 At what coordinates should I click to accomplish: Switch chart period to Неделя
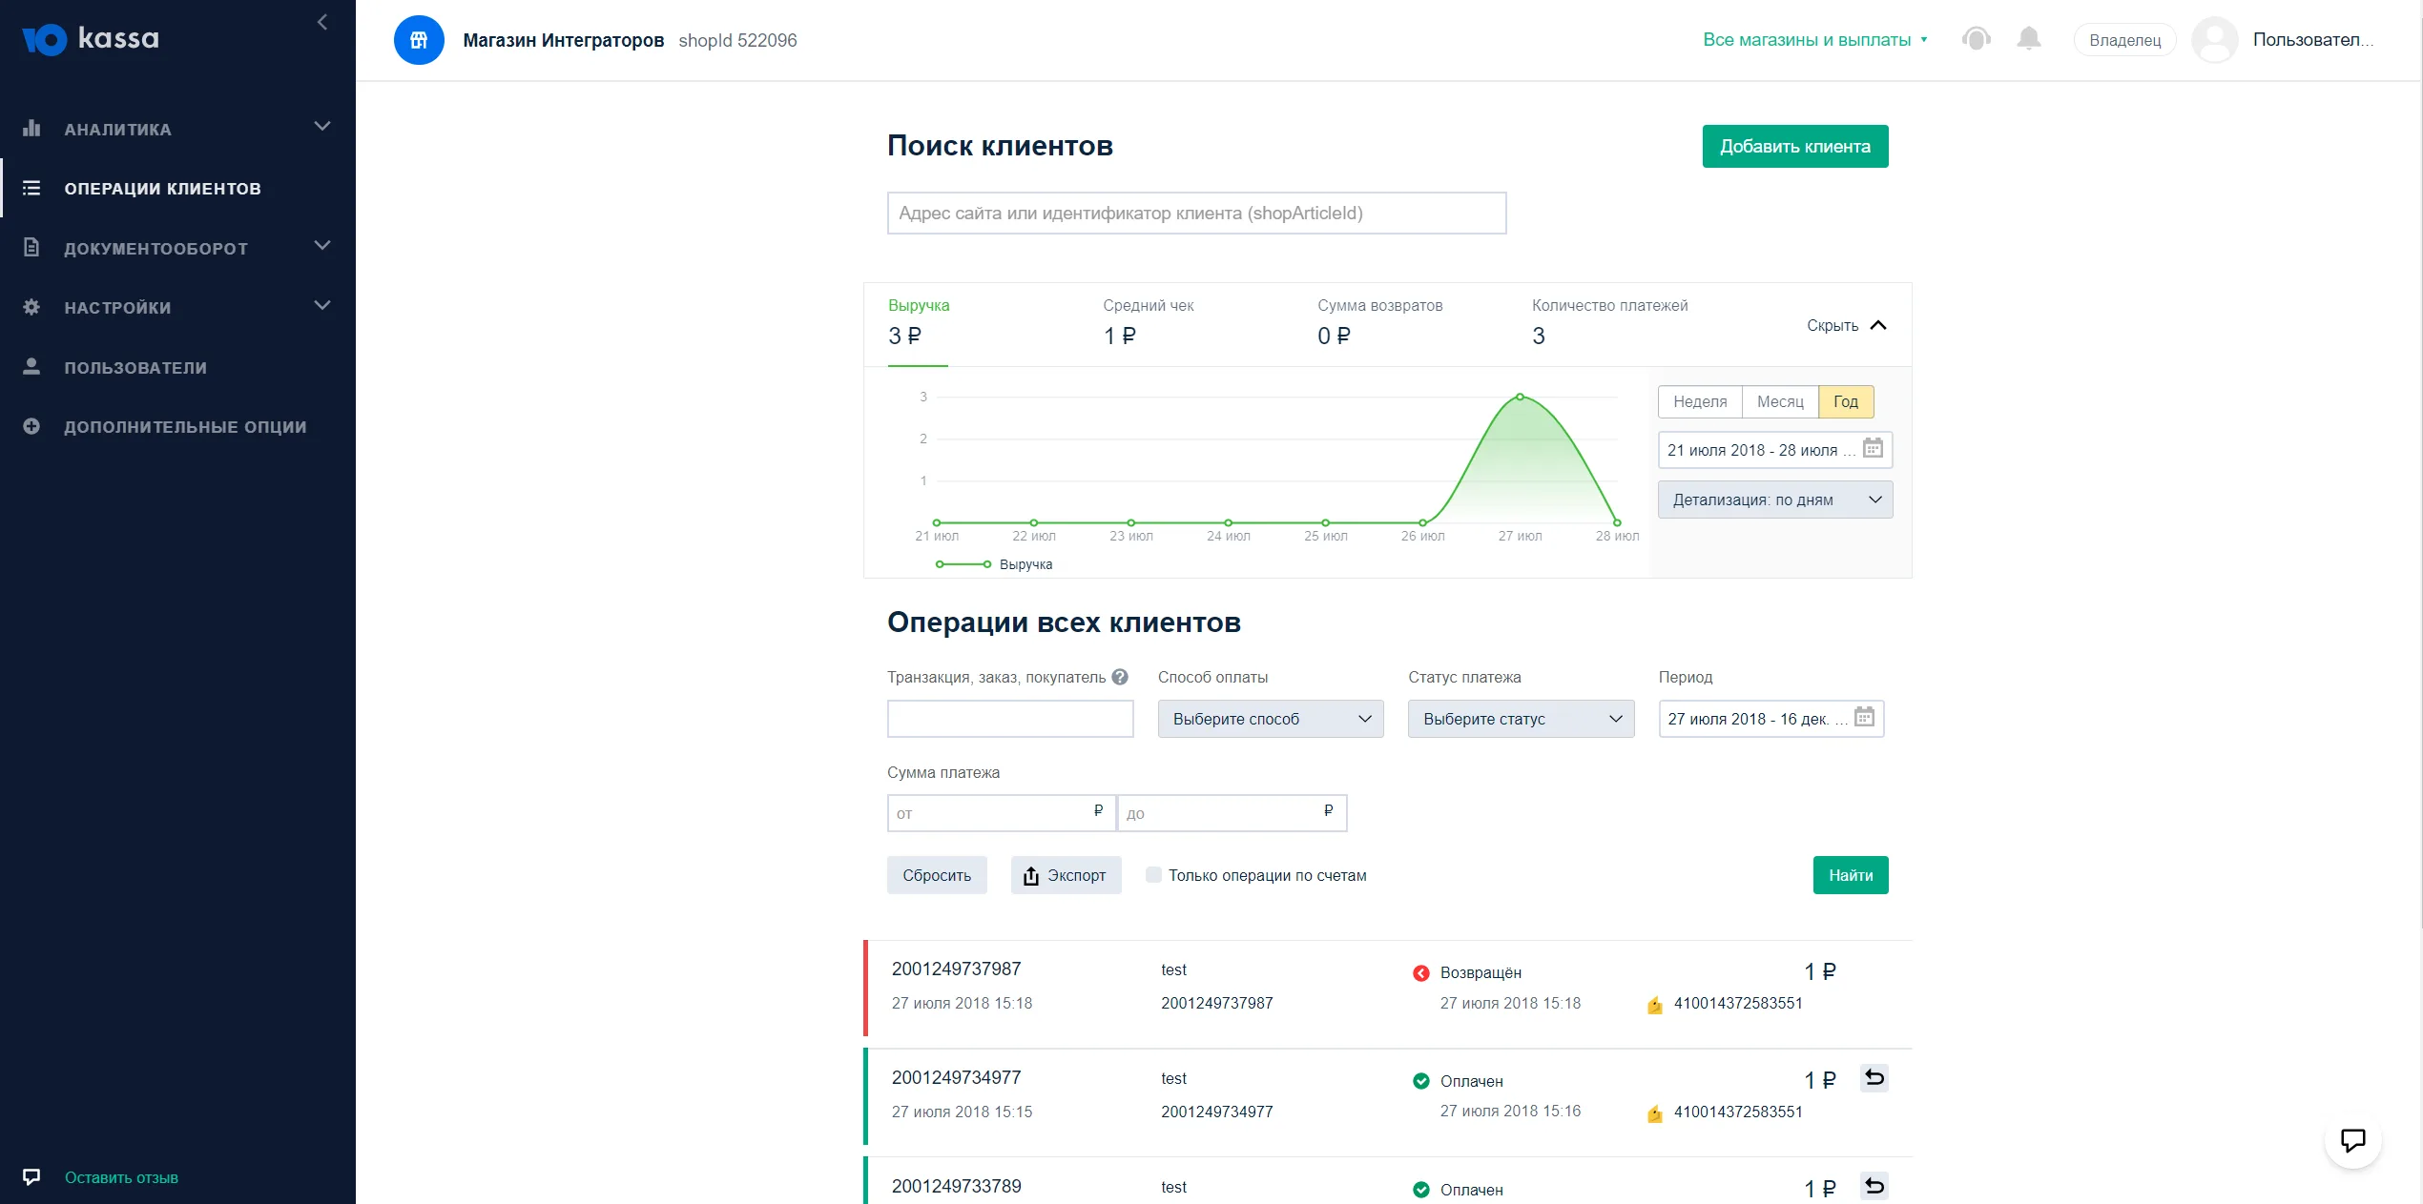(1700, 401)
